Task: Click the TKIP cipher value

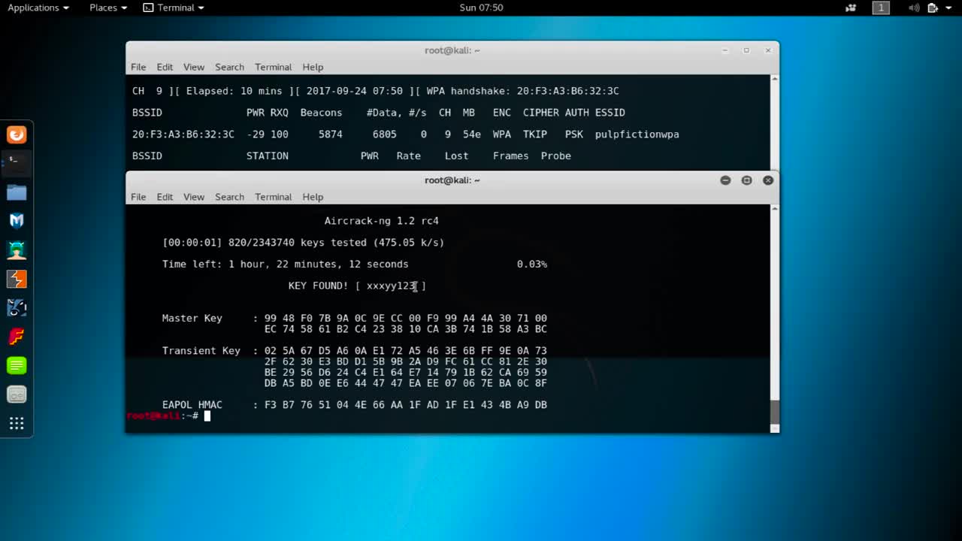Action: pyautogui.click(x=535, y=134)
